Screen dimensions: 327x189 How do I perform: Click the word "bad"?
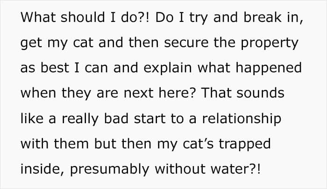(116, 118)
